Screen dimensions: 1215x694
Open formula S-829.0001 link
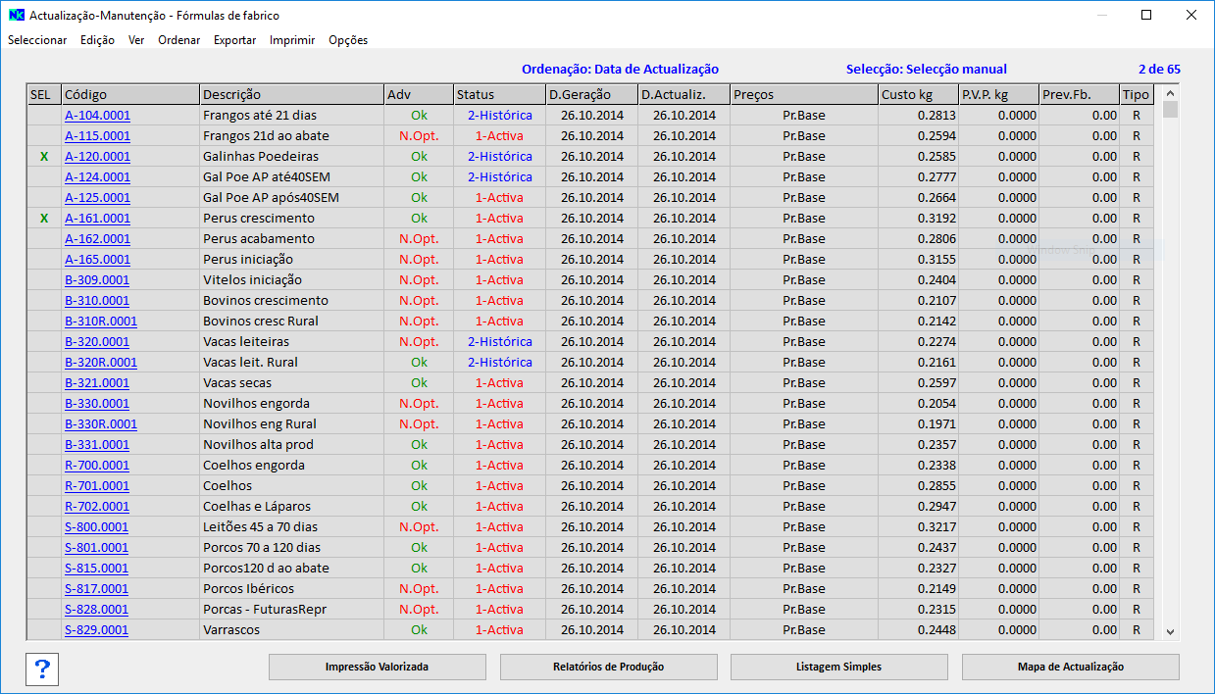point(97,630)
